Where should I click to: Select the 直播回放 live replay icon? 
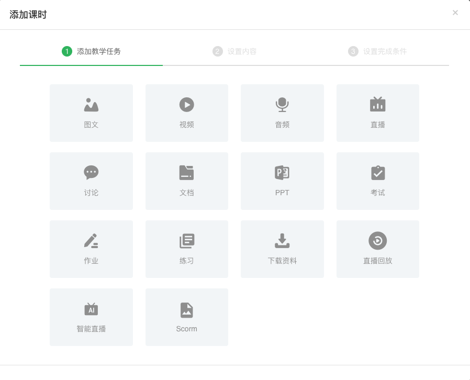coord(377,241)
